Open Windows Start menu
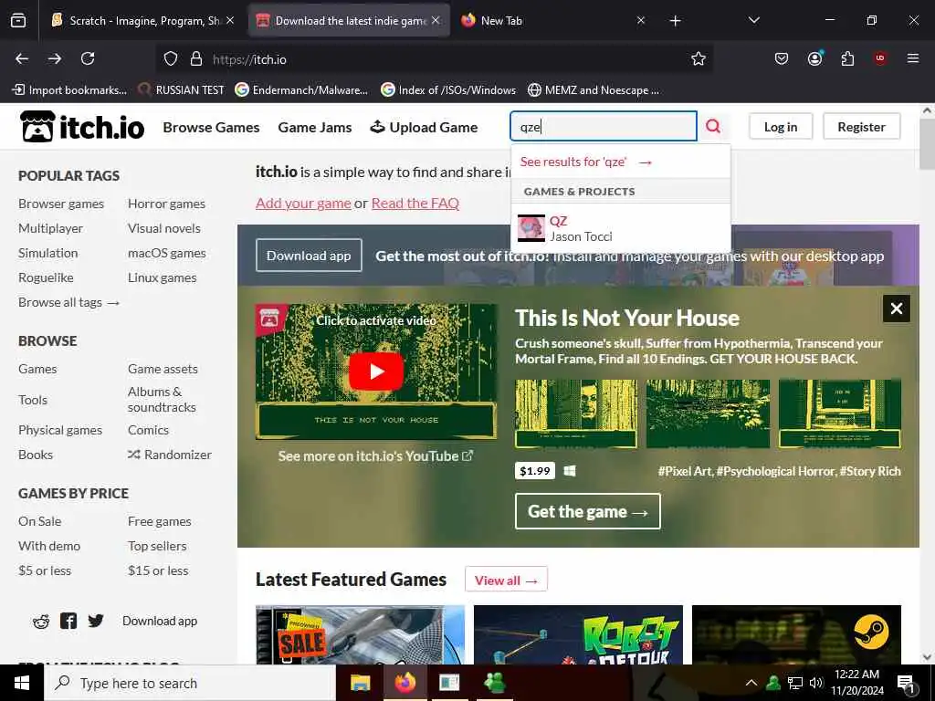935x701 pixels. click(x=22, y=683)
